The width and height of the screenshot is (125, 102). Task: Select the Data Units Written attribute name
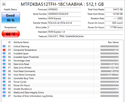point(22,68)
